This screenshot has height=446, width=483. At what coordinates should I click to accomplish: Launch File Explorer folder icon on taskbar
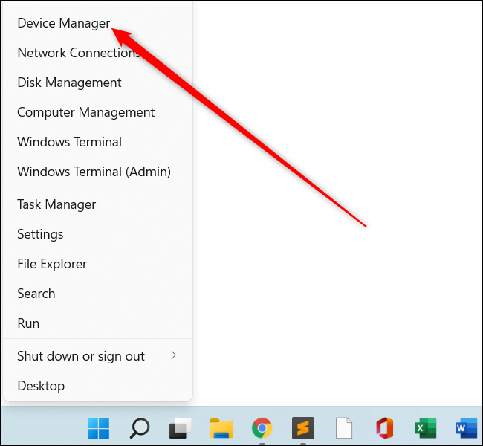pos(221,428)
